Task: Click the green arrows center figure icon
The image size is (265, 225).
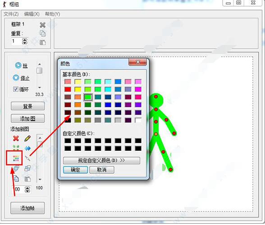Action: click(x=16, y=148)
